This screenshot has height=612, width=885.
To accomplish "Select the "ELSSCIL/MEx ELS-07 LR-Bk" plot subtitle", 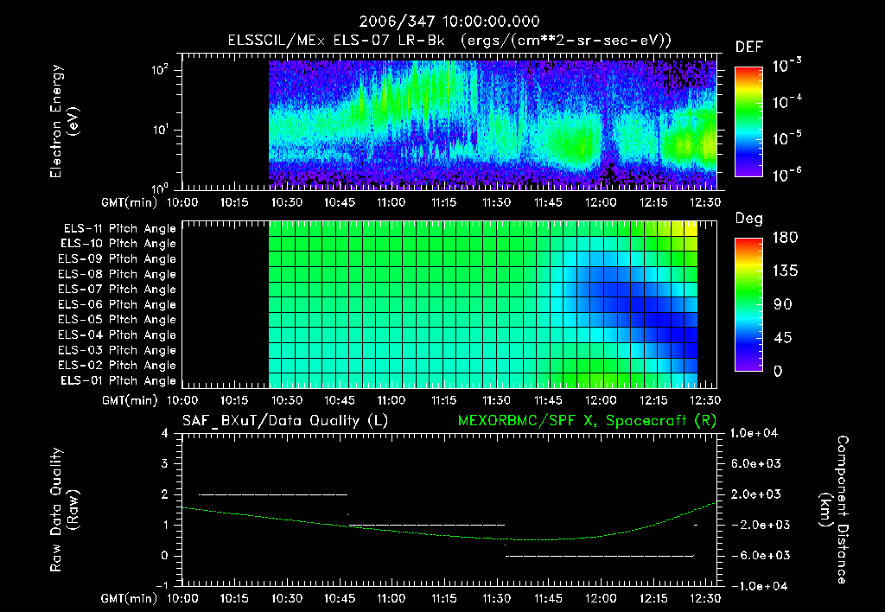I will coord(336,41).
